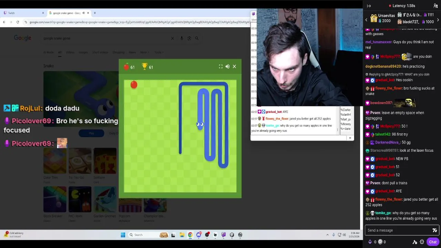Click username dogknotbanana69420 in chat

point(383,66)
